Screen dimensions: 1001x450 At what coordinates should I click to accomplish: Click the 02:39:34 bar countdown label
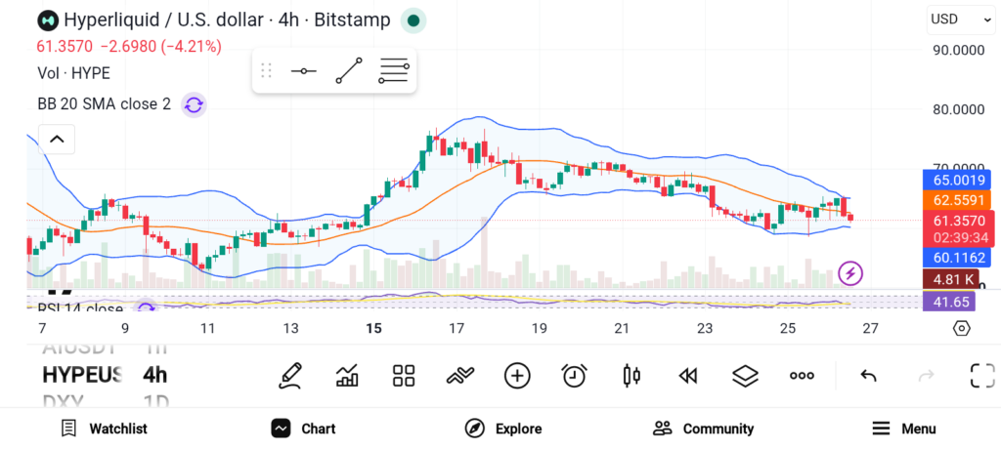coord(961,238)
